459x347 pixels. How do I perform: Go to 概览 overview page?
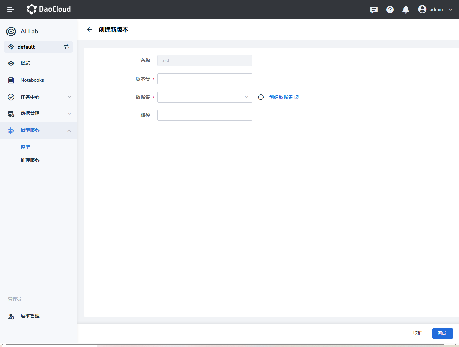tap(25, 63)
